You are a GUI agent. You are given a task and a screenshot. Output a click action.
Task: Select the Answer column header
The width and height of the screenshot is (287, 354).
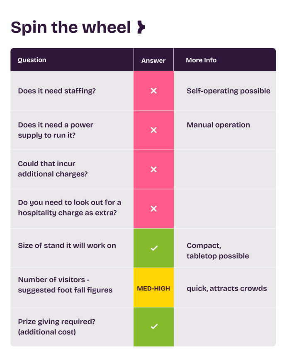coord(153,60)
